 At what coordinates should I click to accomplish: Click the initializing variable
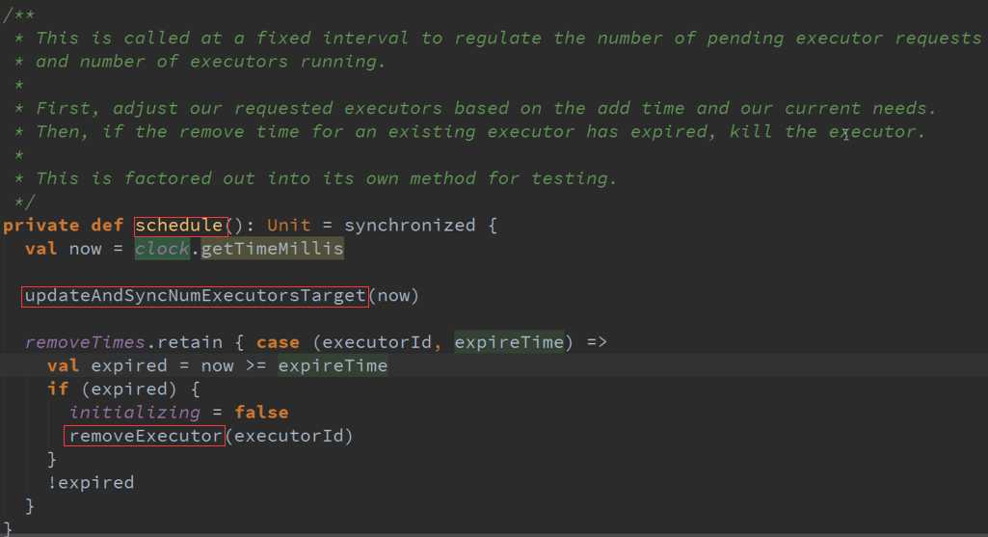[x=134, y=413]
